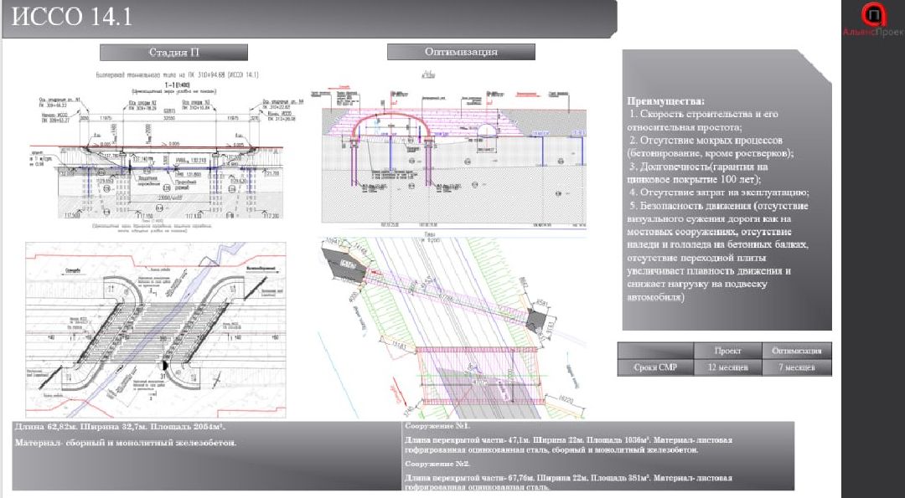Click the Оптимизация table column header
Screen dimensions: 905x498
797,351
